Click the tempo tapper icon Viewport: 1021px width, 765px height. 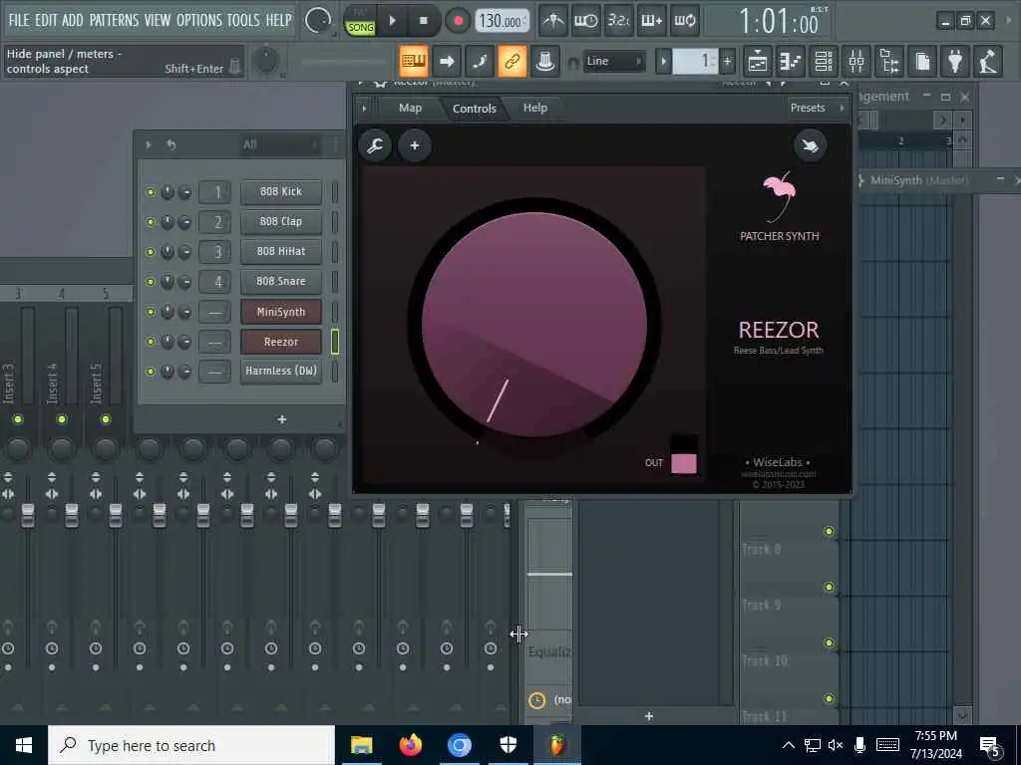(988, 62)
